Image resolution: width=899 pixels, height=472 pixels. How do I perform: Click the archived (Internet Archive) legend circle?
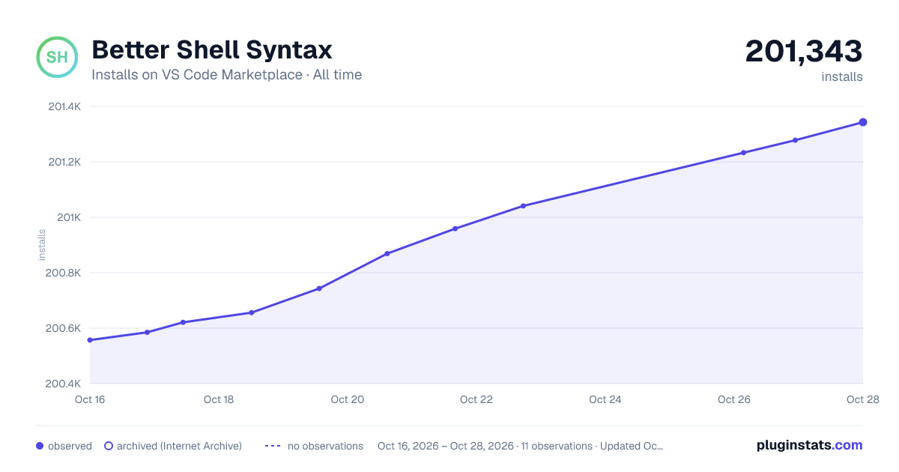tap(109, 446)
